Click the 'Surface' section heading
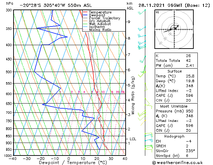The width and height of the screenshot is (213, 165). click(174, 71)
